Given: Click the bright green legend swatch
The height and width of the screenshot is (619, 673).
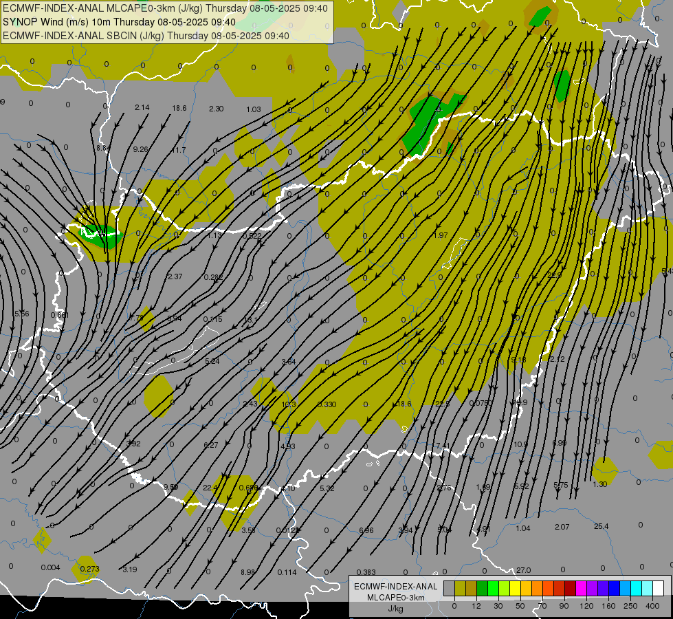Looking at the screenshot, I should point(493,588).
